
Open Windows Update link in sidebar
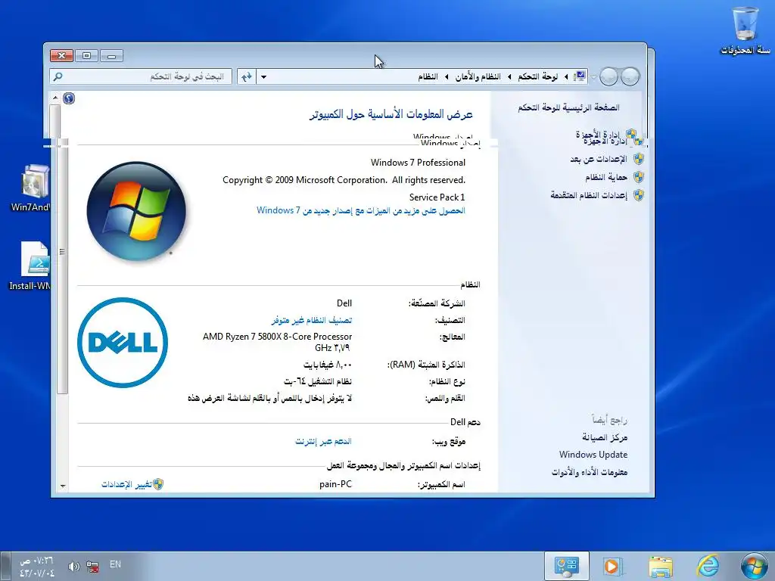593,455
